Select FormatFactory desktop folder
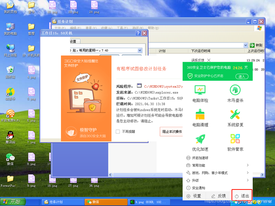Viewport: 275px width, 206px height. point(10,181)
